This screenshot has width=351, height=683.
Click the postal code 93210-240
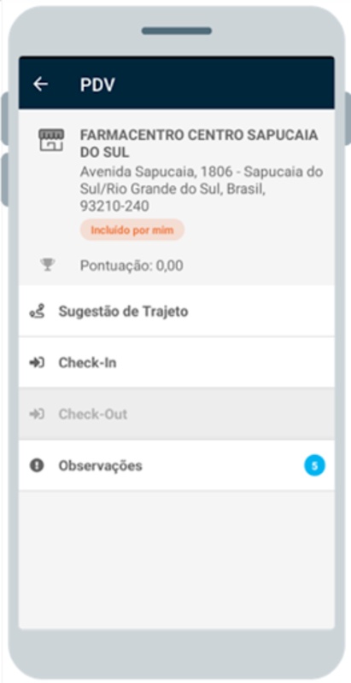point(114,206)
